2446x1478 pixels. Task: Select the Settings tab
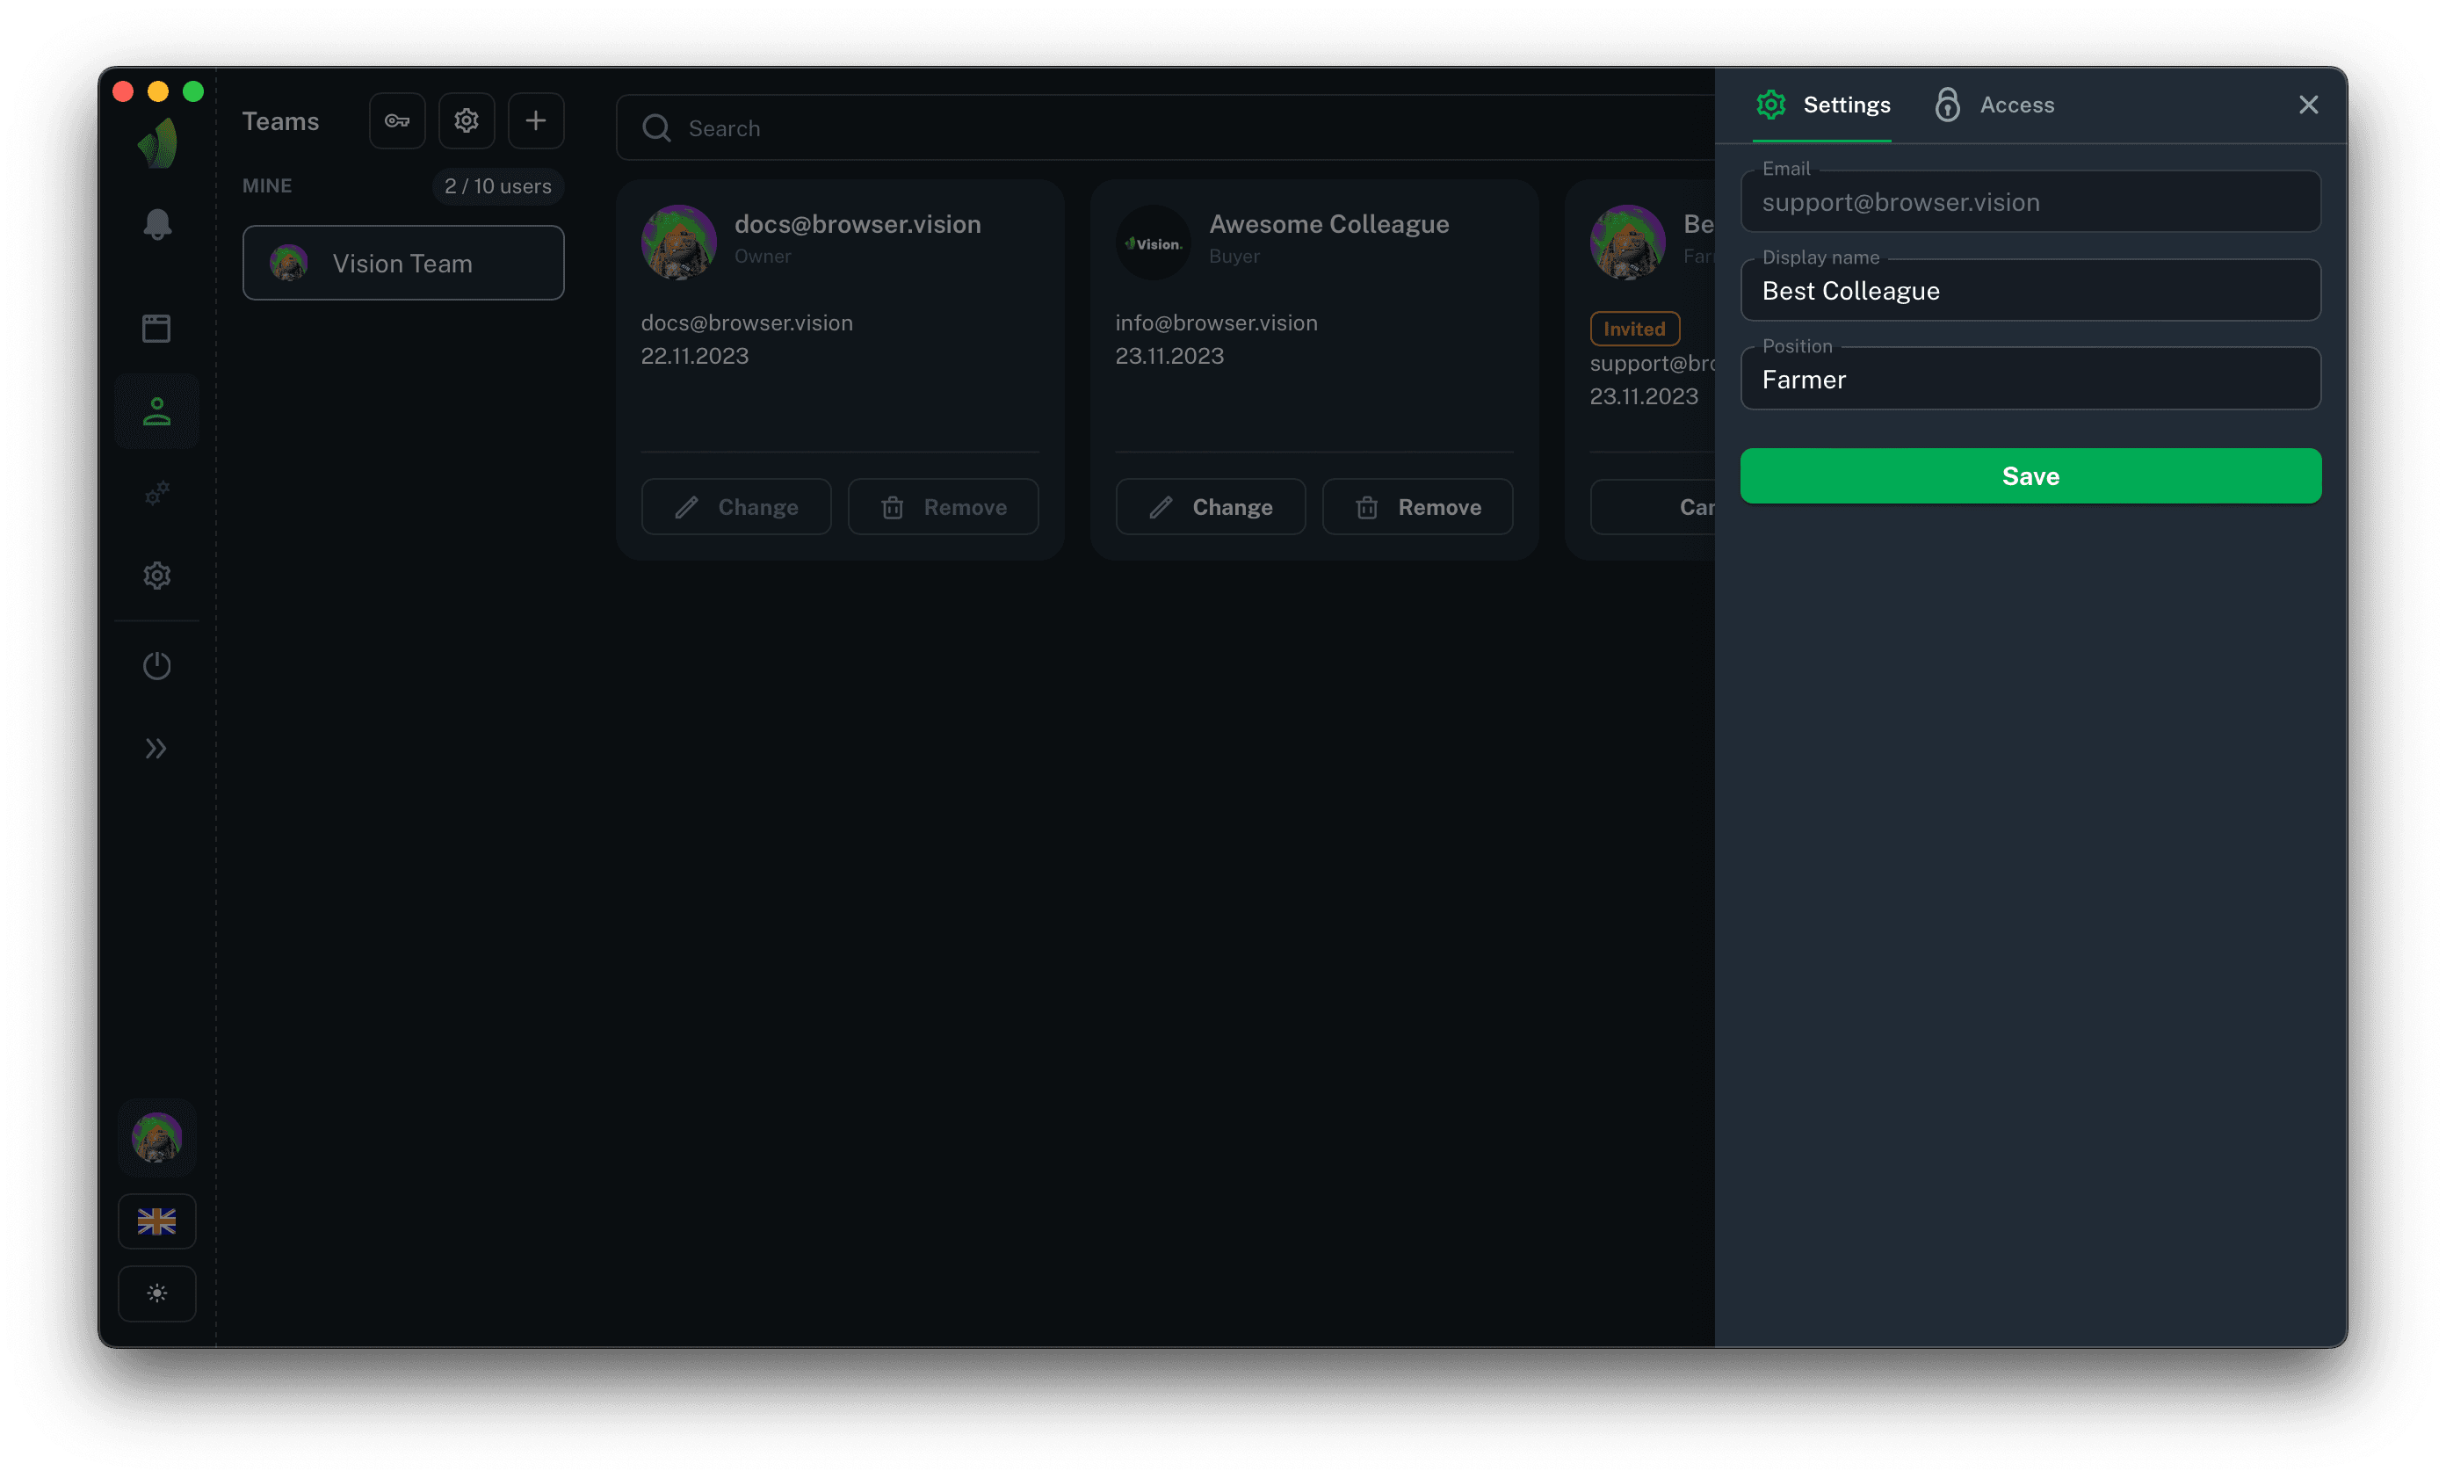(x=1824, y=105)
